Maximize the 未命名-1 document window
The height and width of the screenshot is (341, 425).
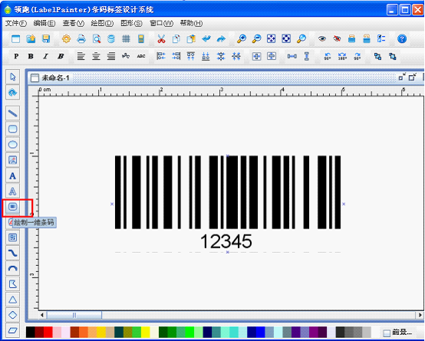click(x=412, y=77)
